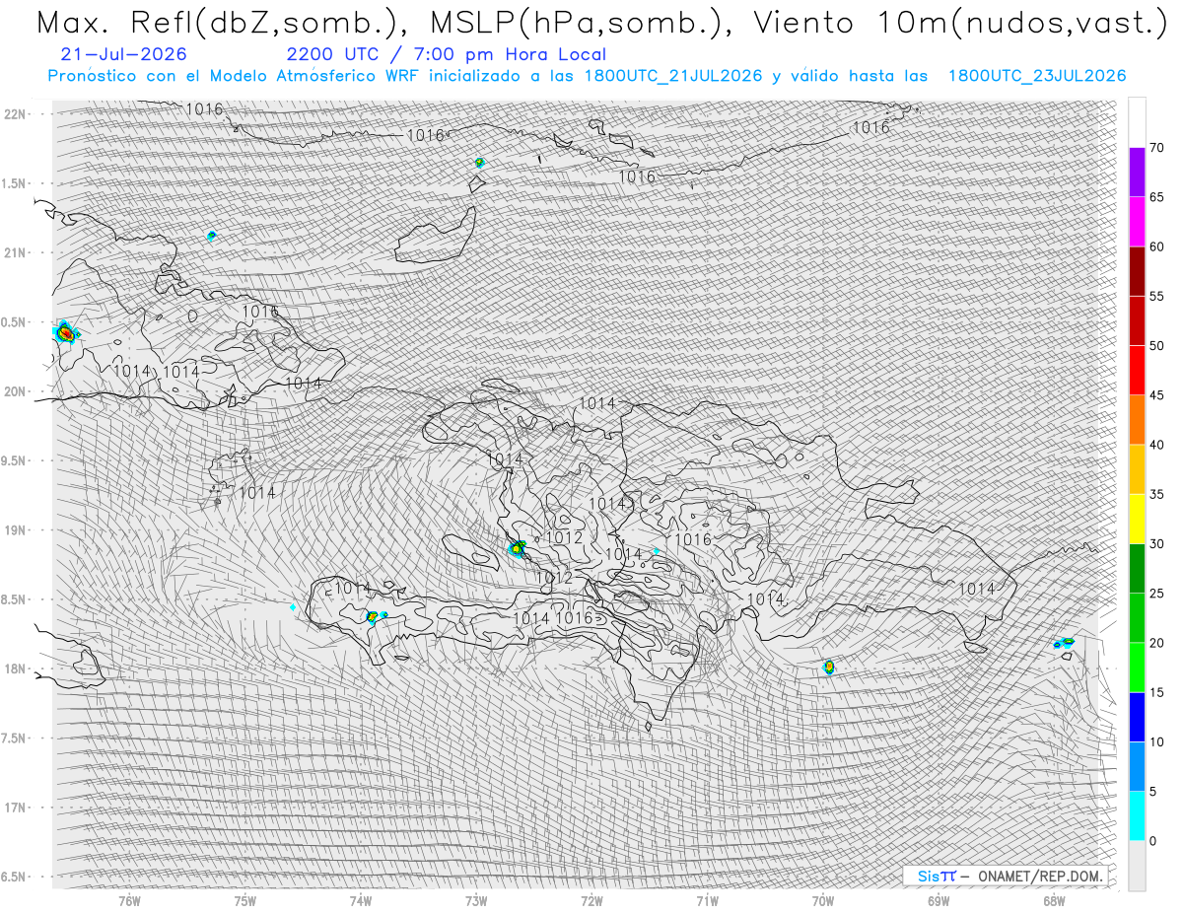
Task: Click the colorbar label '70'
Action: [1156, 148]
